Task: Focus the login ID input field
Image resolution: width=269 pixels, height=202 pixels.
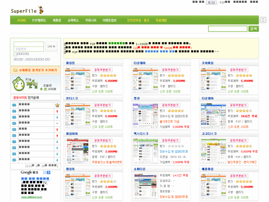Action: 28,44
